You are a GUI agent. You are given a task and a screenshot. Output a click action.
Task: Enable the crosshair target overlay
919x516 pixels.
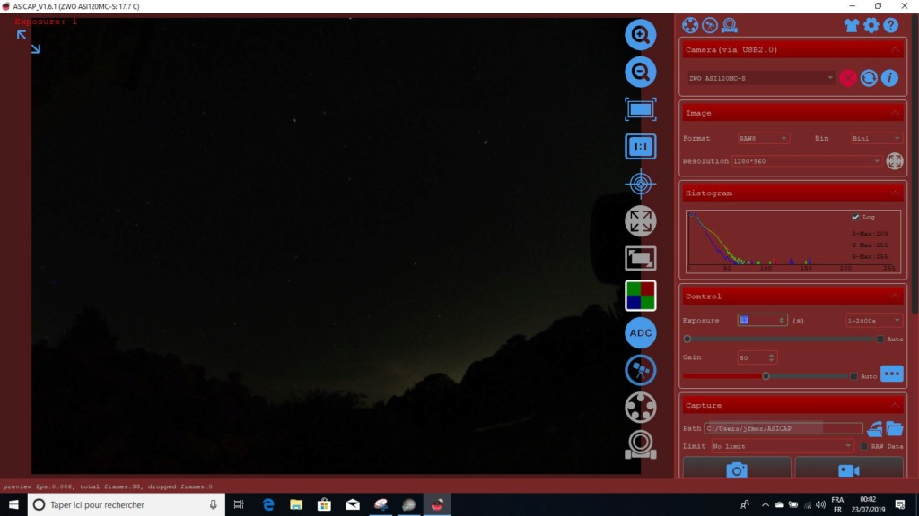pyautogui.click(x=640, y=184)
